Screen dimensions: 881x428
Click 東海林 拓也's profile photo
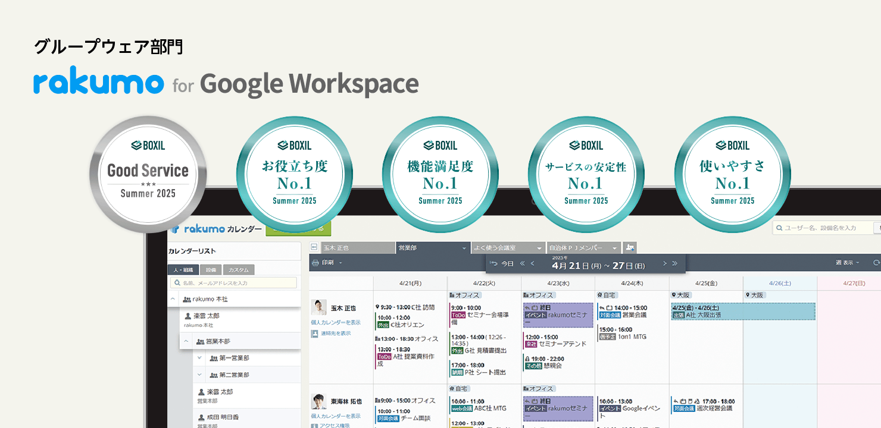coord(319,401)
